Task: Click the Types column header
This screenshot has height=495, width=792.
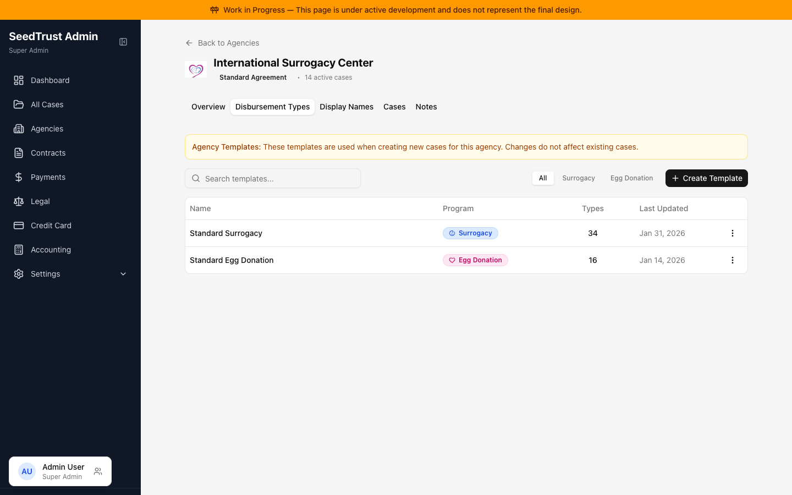Action: point(593,208)
